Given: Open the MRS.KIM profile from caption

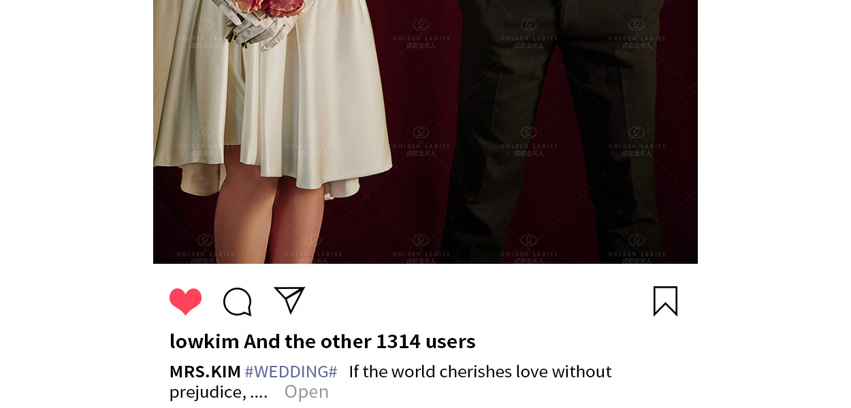Looking at the screenshot, I should coord(205,371).
